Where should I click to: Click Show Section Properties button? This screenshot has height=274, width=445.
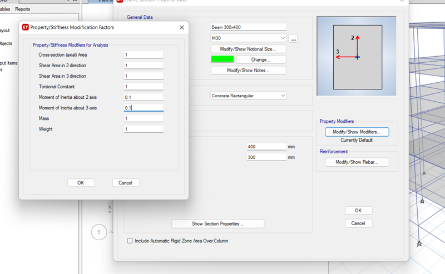click(x=217, y=223)
